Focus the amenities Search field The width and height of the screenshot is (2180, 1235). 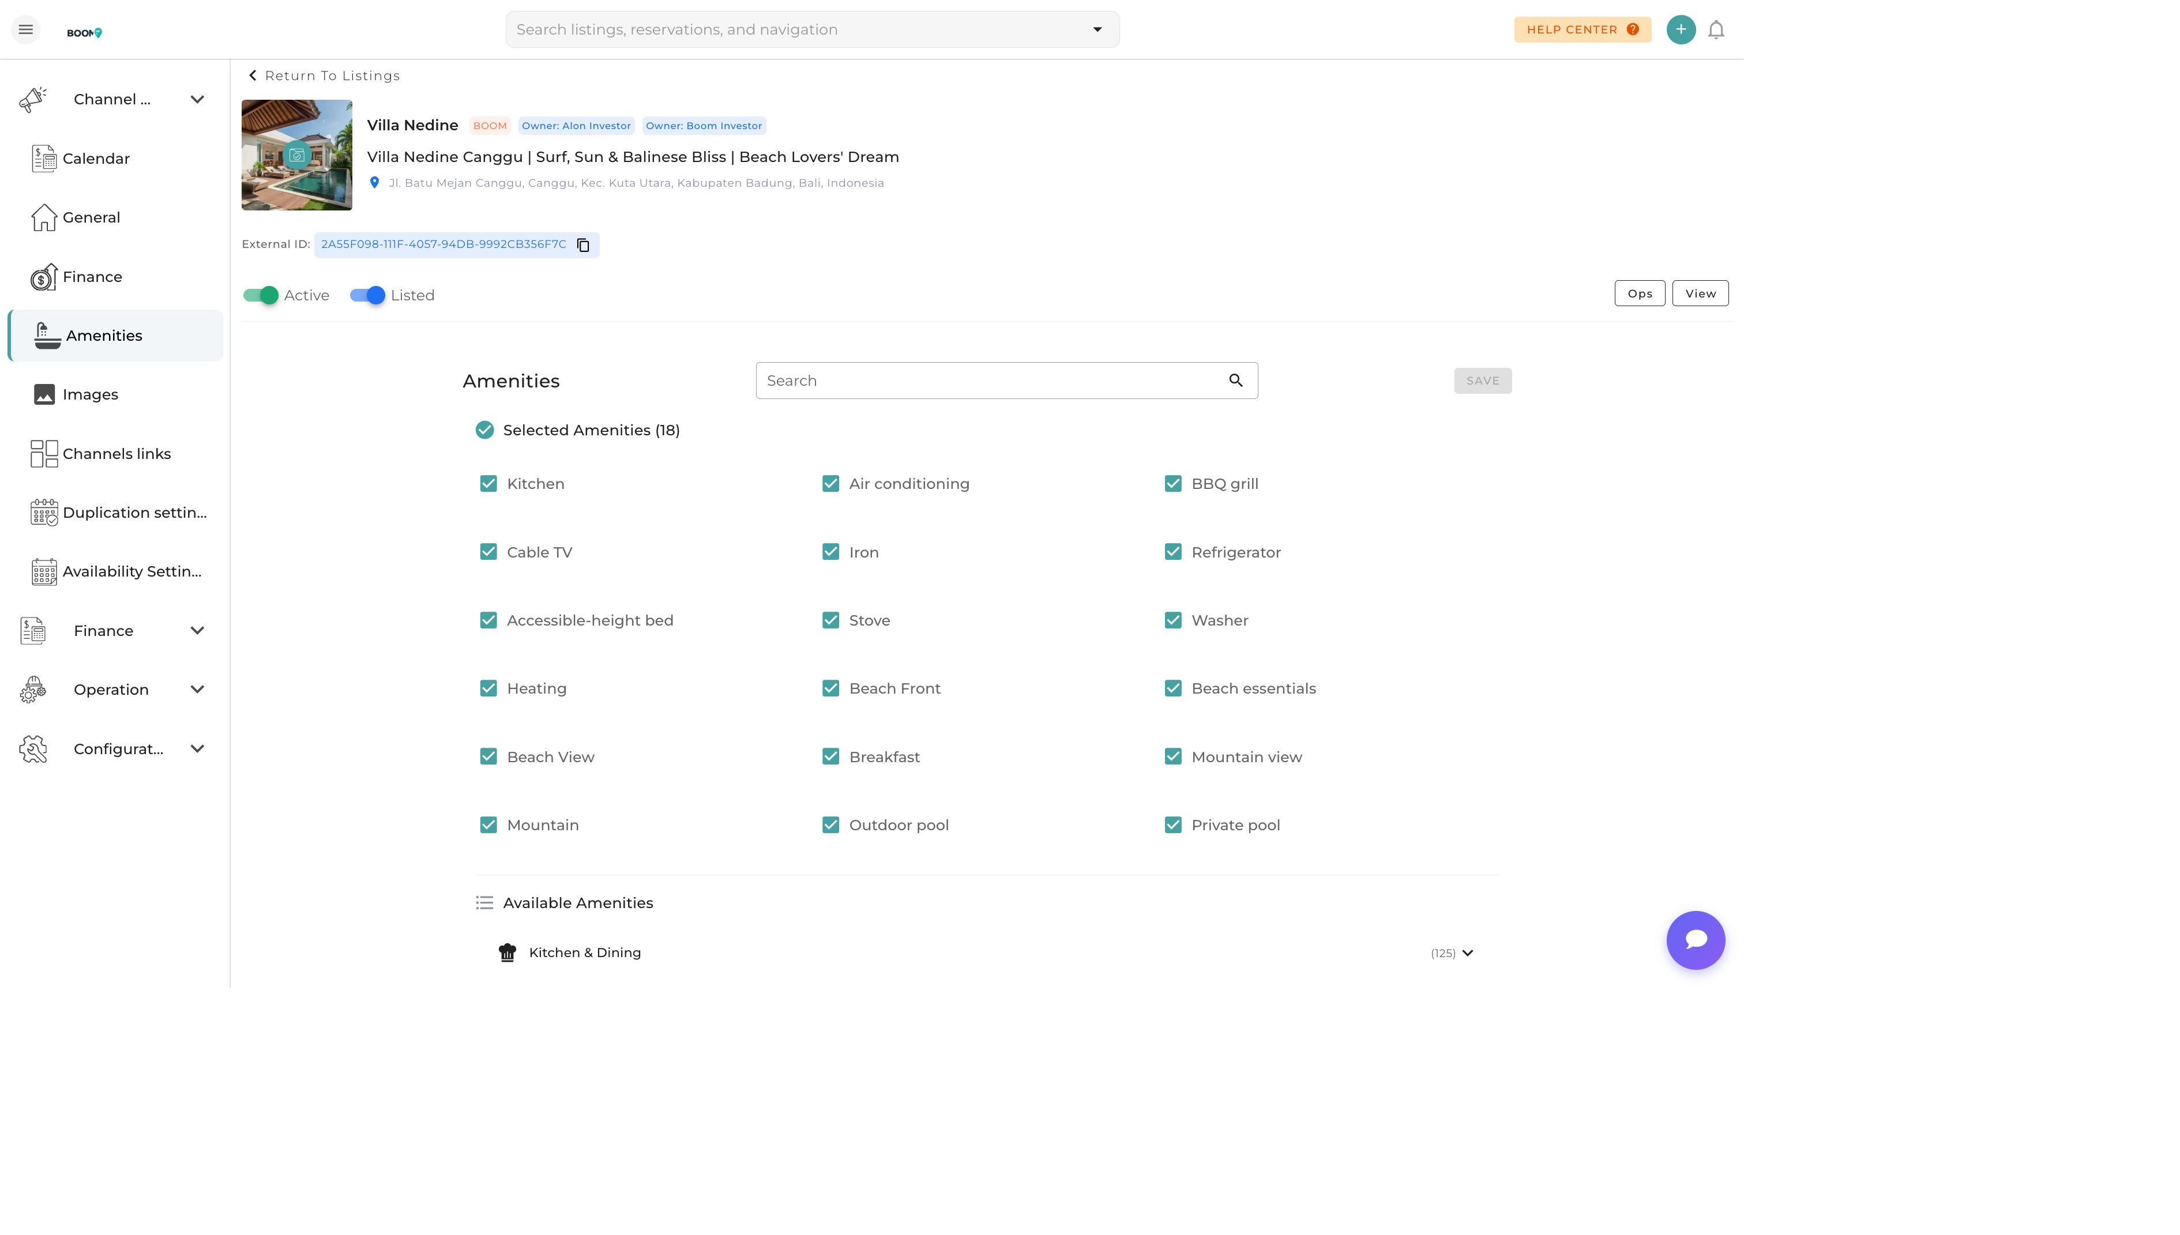pos(988,381)
